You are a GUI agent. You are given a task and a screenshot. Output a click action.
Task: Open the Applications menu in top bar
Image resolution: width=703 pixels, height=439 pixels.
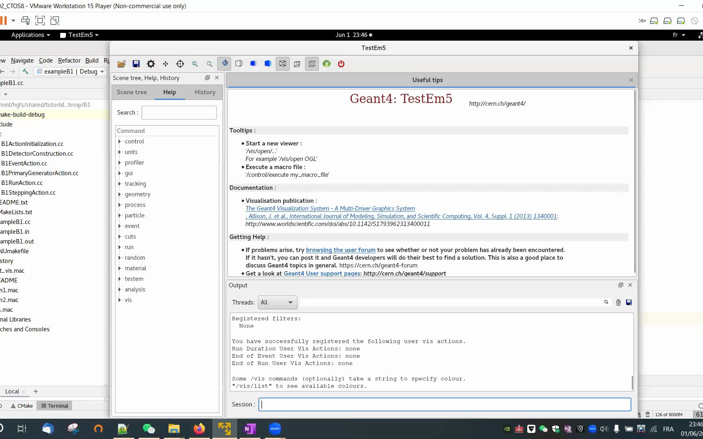tap(31, 35)
